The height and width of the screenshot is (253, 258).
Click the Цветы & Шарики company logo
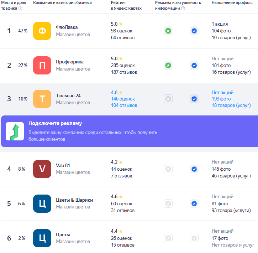point(42,203)
